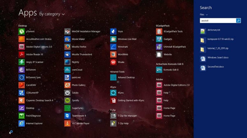The width and height of the screenshot is (247, 138).
Task: Select Getting Started with 4Sync label
Action: coord(131,100)
